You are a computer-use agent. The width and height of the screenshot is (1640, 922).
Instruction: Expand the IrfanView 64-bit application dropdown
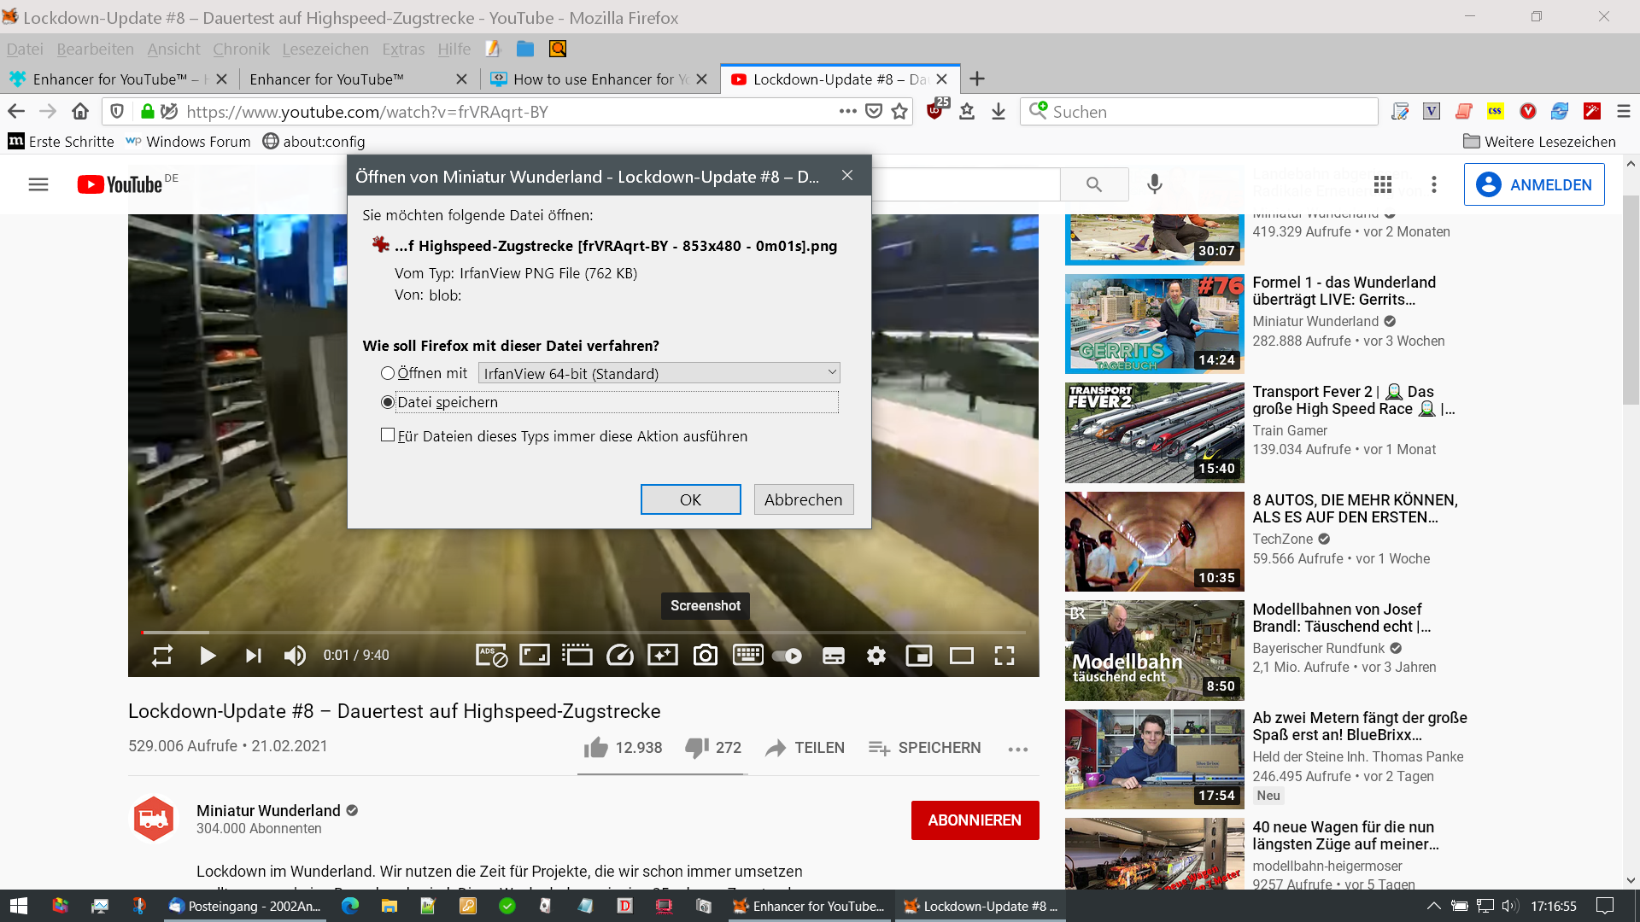point(659,373)
